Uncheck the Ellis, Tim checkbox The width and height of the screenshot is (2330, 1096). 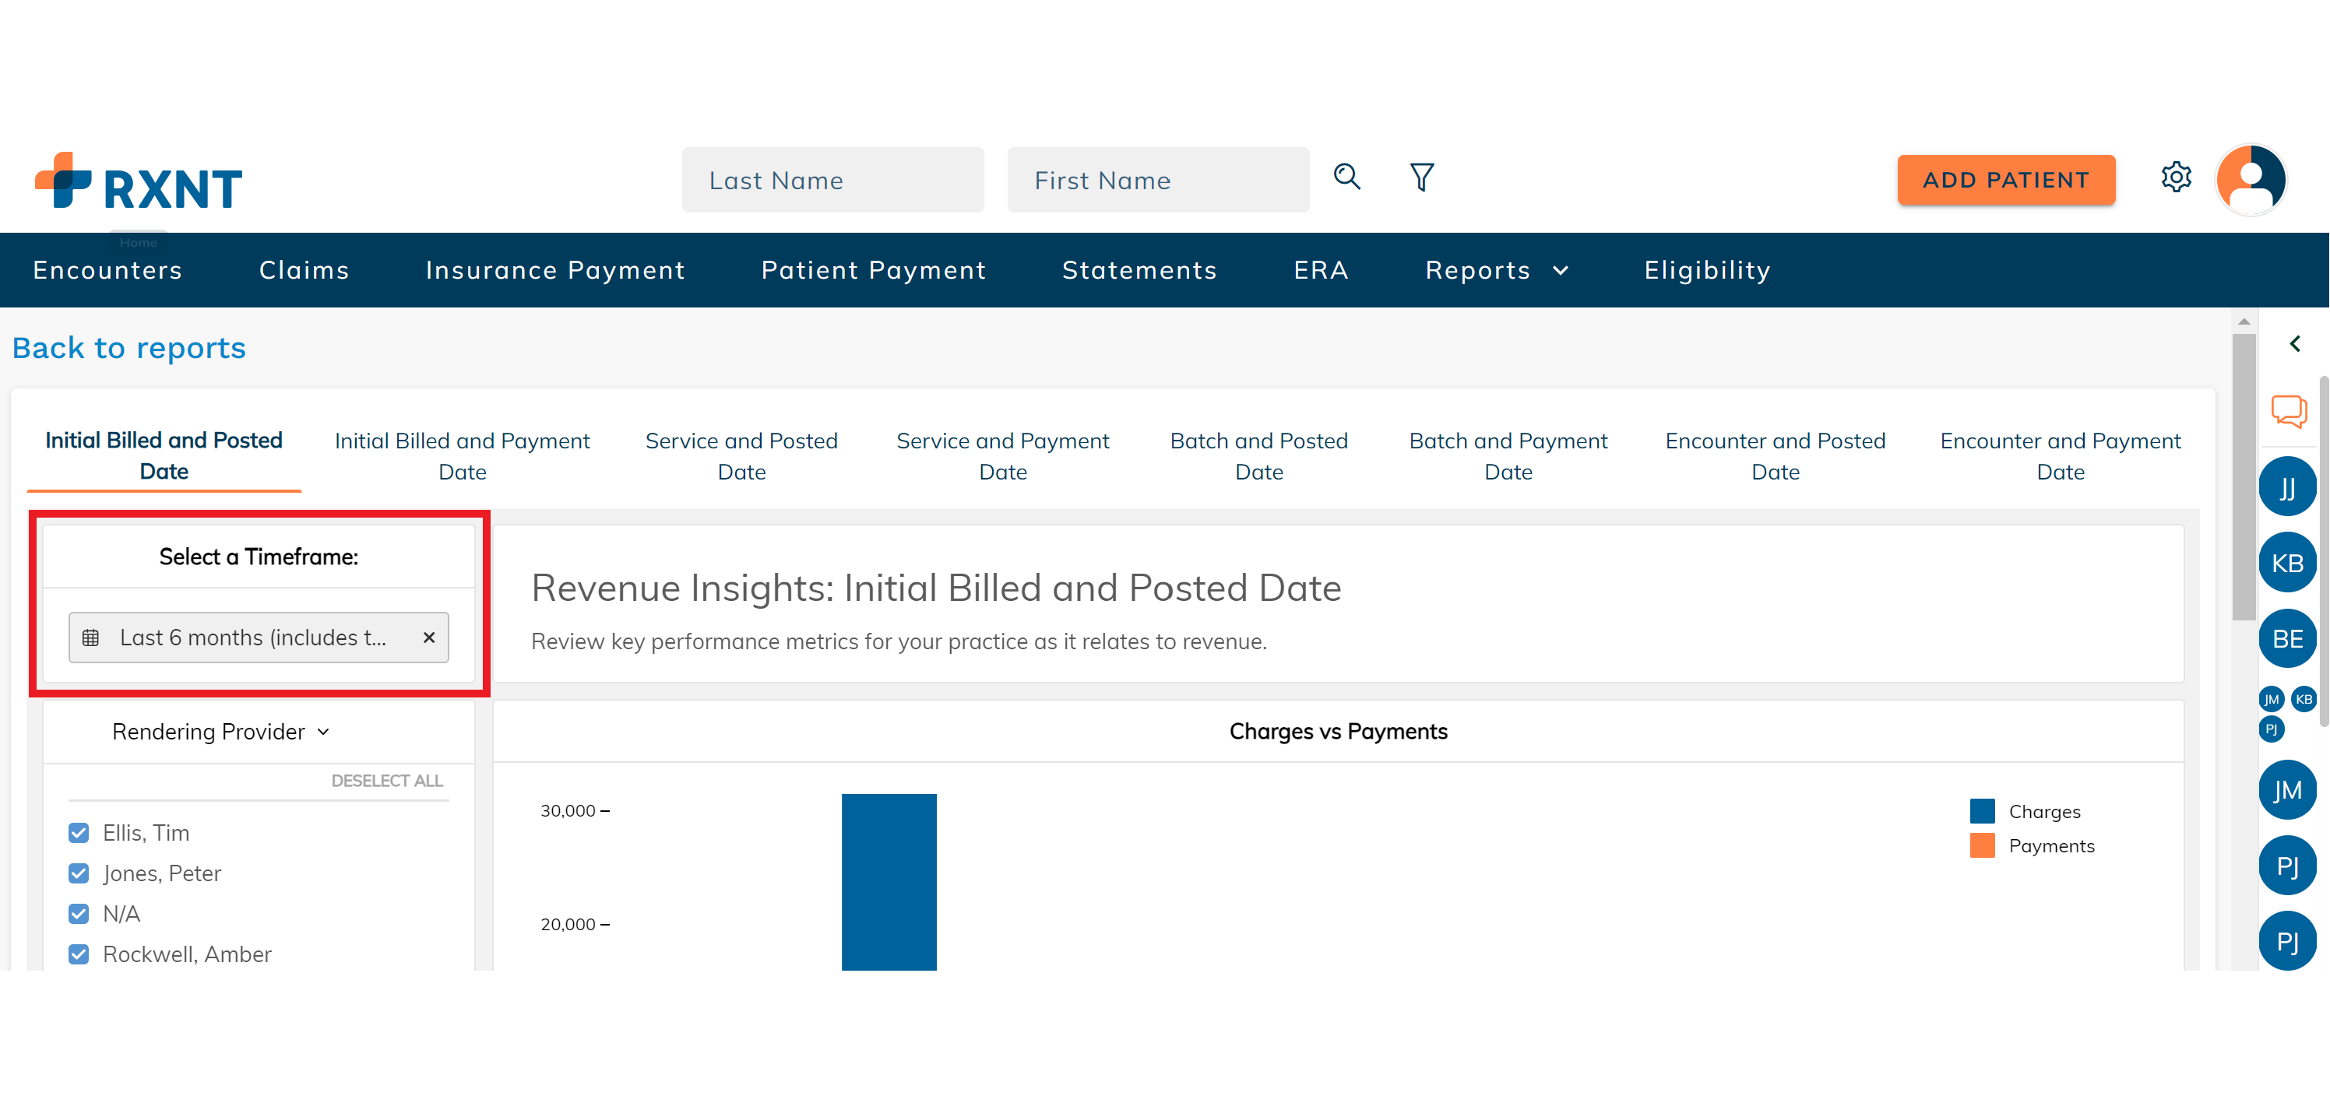(x=79, y=833)
